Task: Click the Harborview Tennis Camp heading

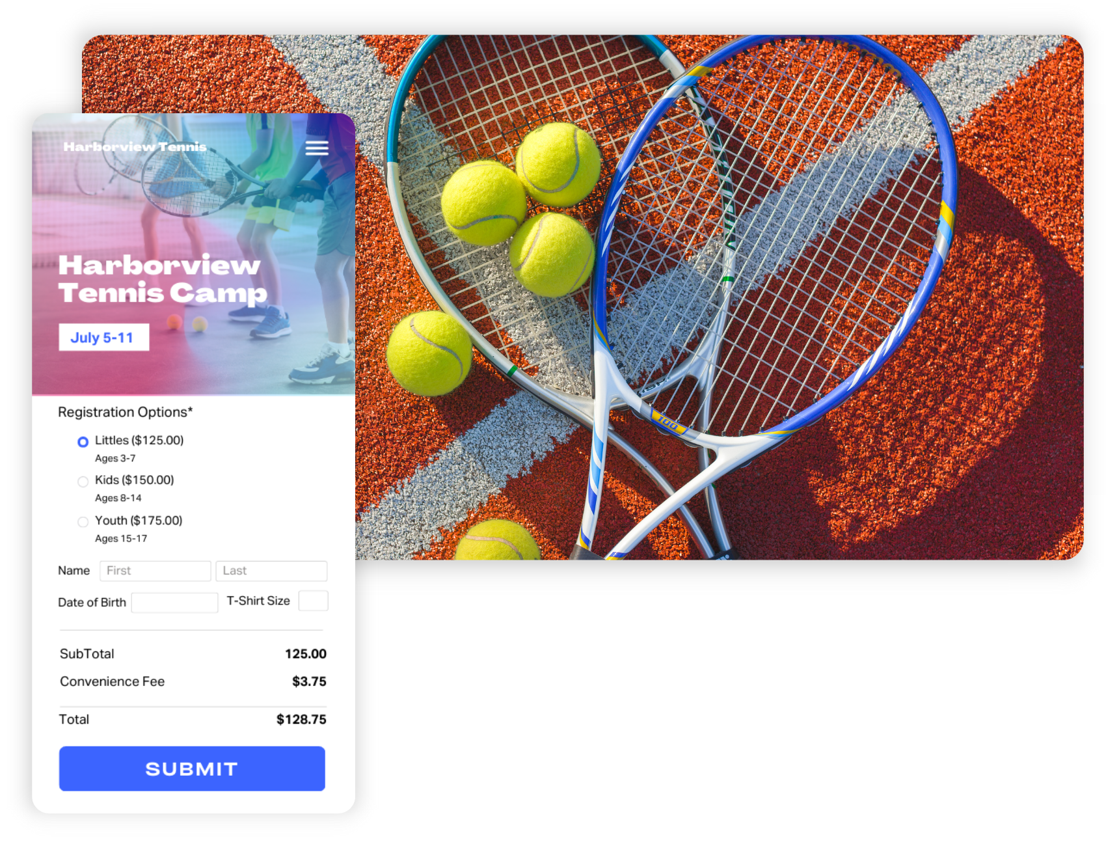Action: pyautogui.click(x=163, y=279)
